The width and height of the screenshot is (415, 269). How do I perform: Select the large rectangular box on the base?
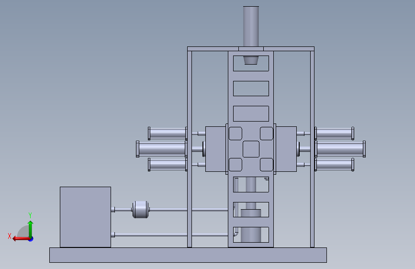click(x=86, y=217)
